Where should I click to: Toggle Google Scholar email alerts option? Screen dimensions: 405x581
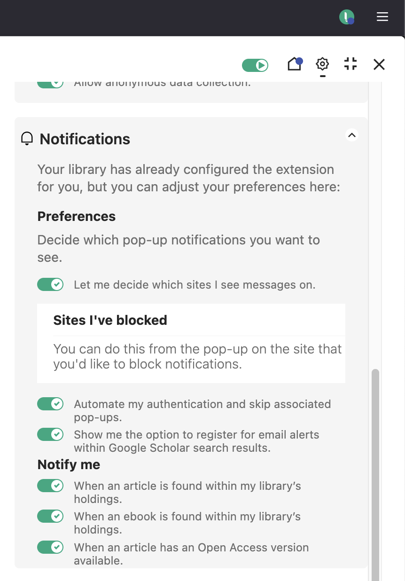(50, 434)
